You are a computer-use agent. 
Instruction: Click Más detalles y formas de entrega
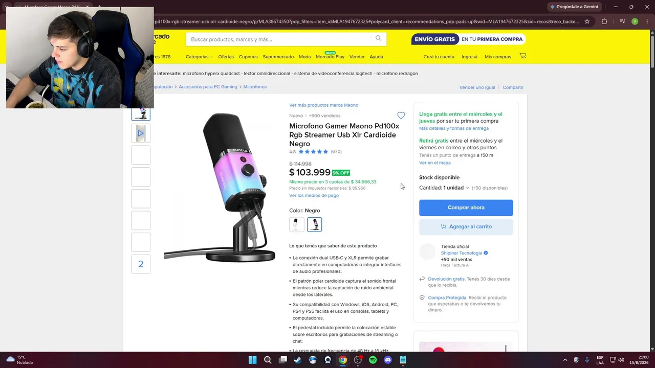click(454, 128)
